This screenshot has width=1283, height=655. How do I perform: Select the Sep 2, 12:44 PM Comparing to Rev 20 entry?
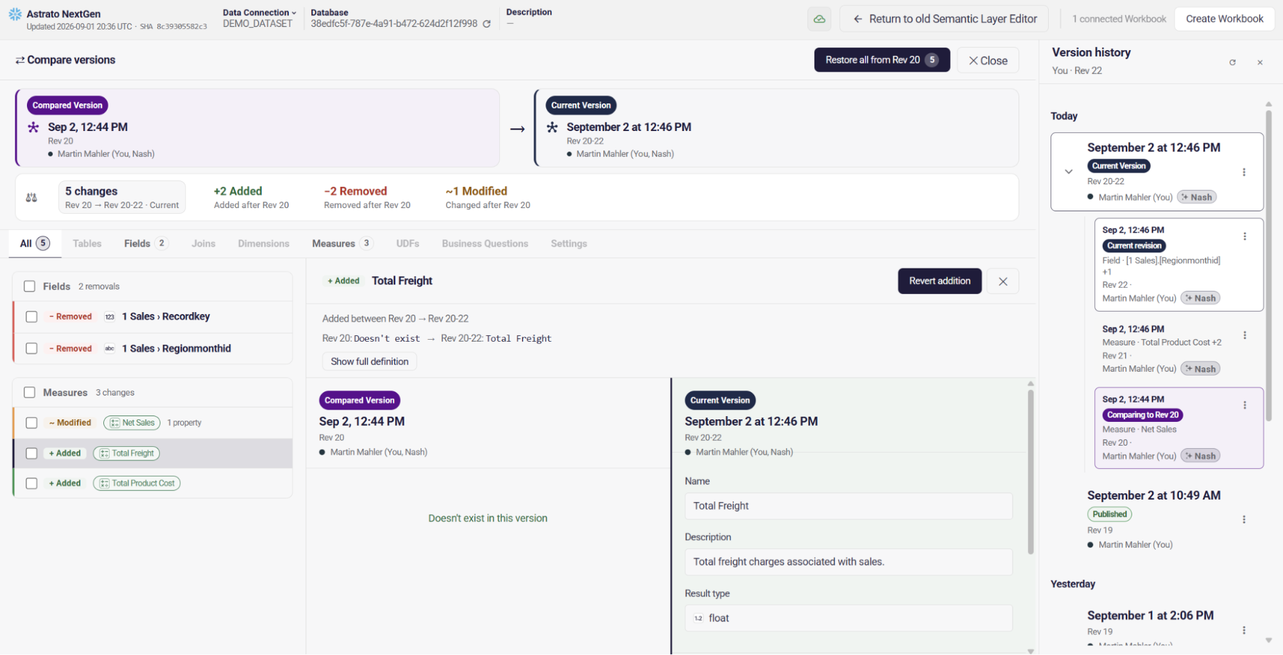[x=1178, y=428]
